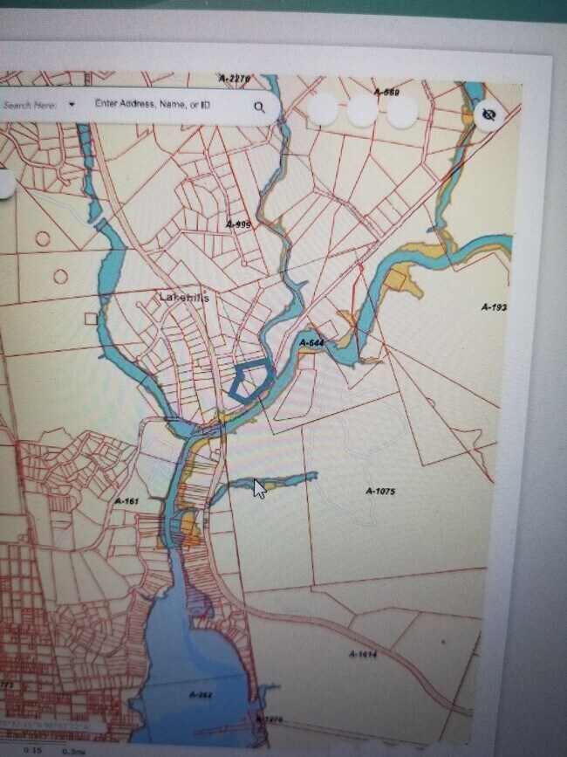The width and height of the screenshot is (567, 757).
Task: Click the rightmost of three round white buttons
Action: pyautogui.click(x=402, y=112)
